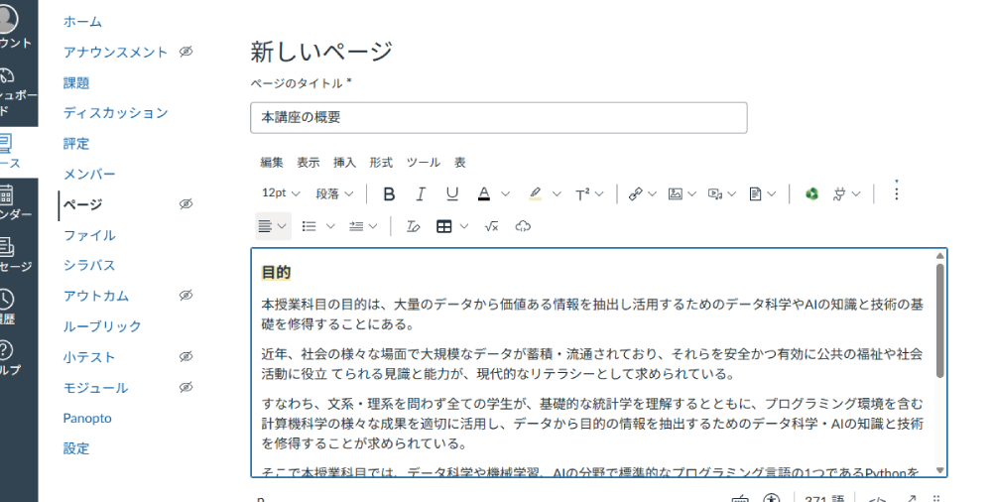Image resolution: width=992 pixels, height=502 pixels.
Task: Open the history clock icon in global navigation
Action: coord(6,299)
